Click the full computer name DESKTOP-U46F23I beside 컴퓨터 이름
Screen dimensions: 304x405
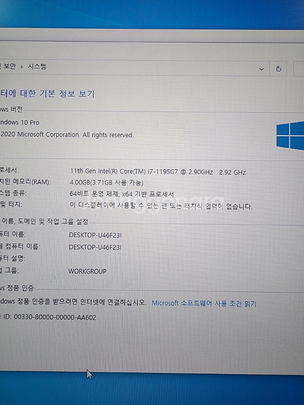click(95, 247)
